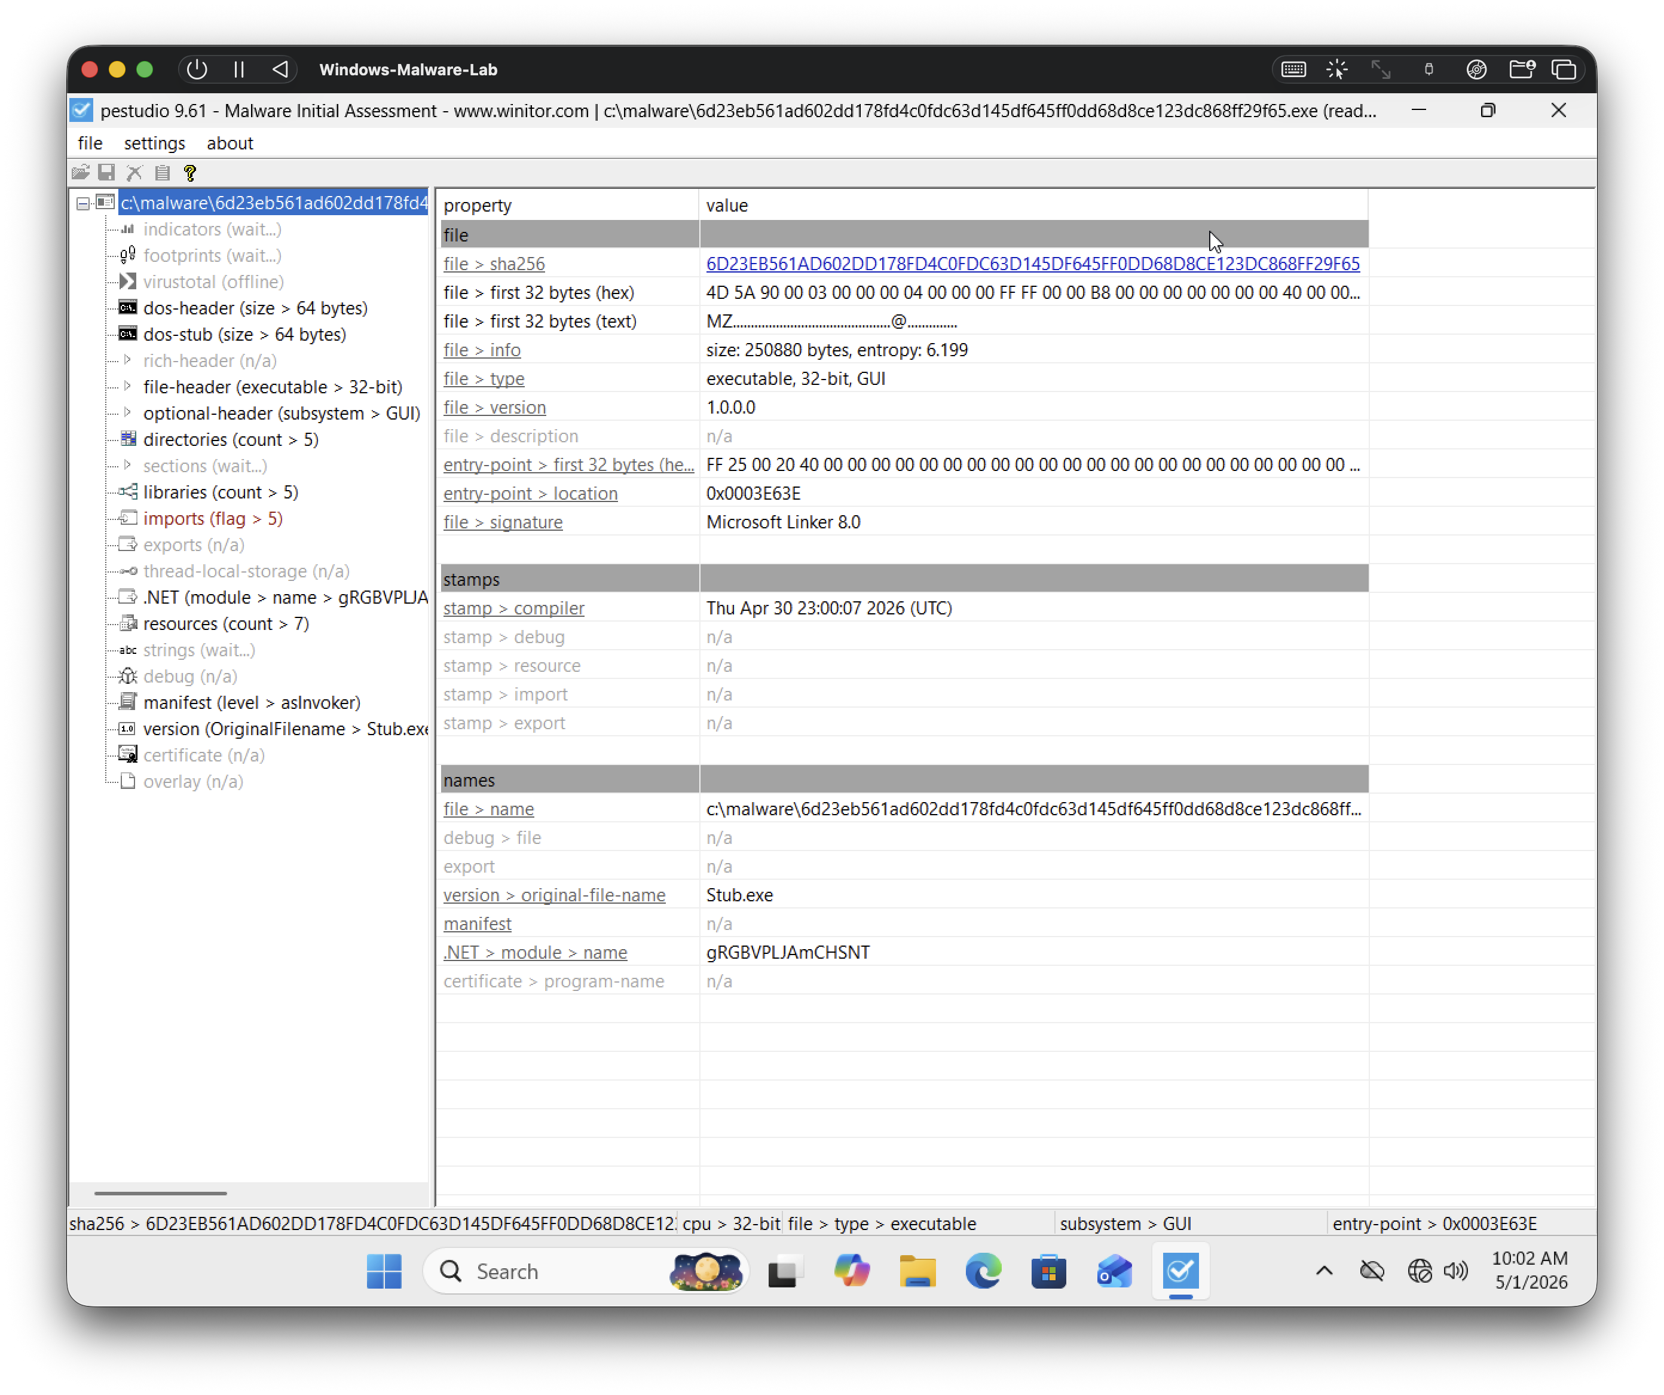1664x1395 pixels.
Task: Click the 'property' column header
Action: pos(570,205)
